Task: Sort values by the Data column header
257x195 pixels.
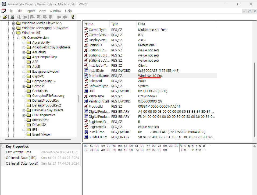Action: 177,24
